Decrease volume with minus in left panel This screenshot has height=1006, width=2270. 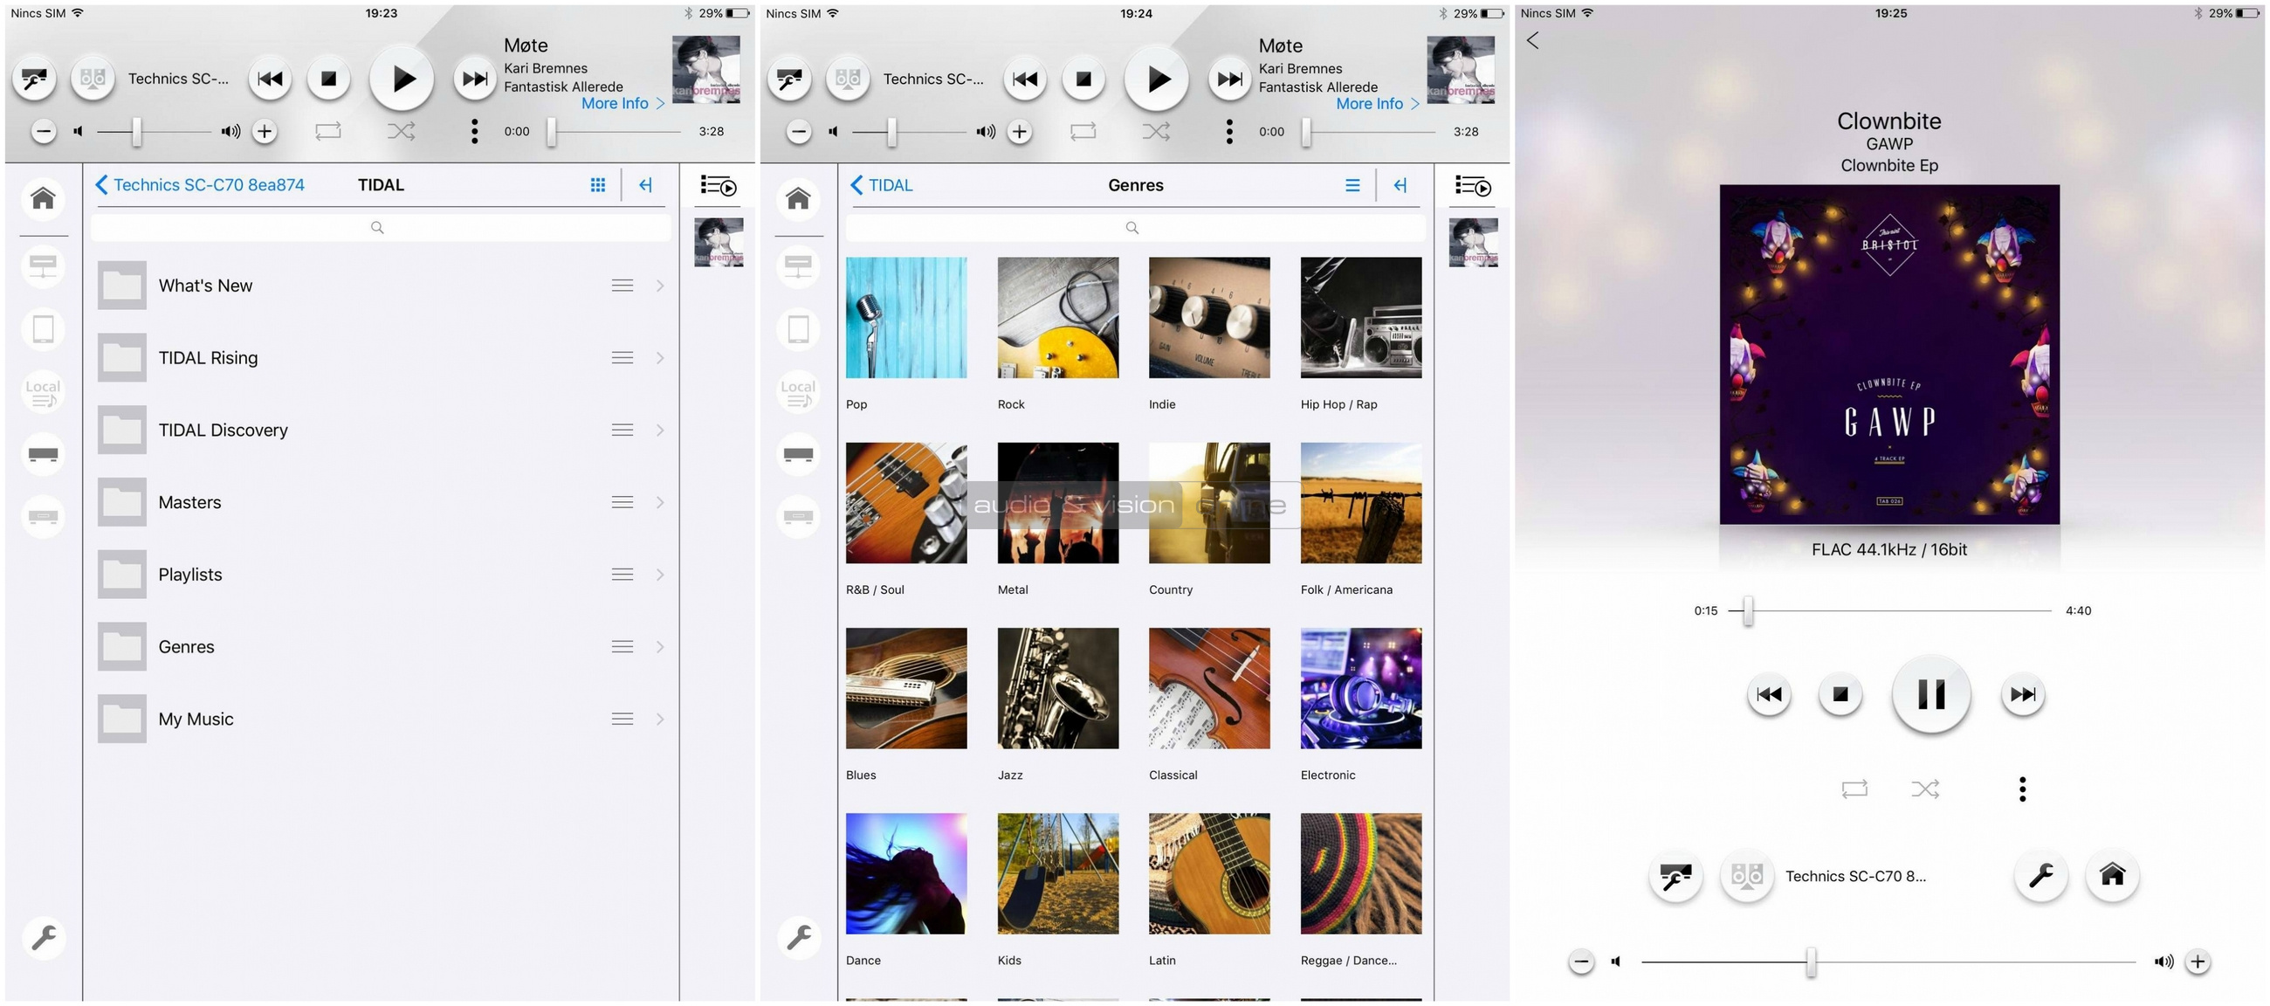pos(44,131)
